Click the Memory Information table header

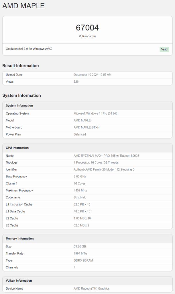click(x=20, y=239)
